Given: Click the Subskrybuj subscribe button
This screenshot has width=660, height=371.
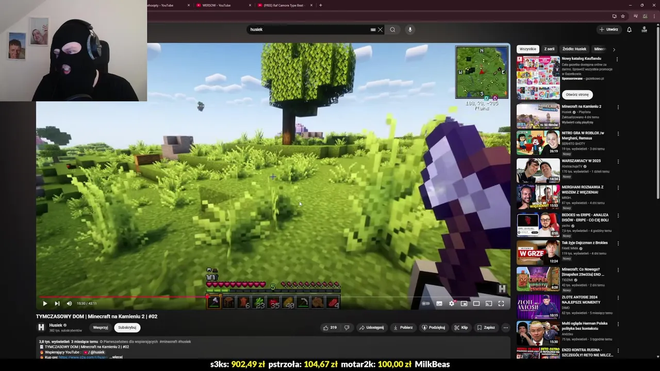Looking at the screenshot, I should pos(127,328).
